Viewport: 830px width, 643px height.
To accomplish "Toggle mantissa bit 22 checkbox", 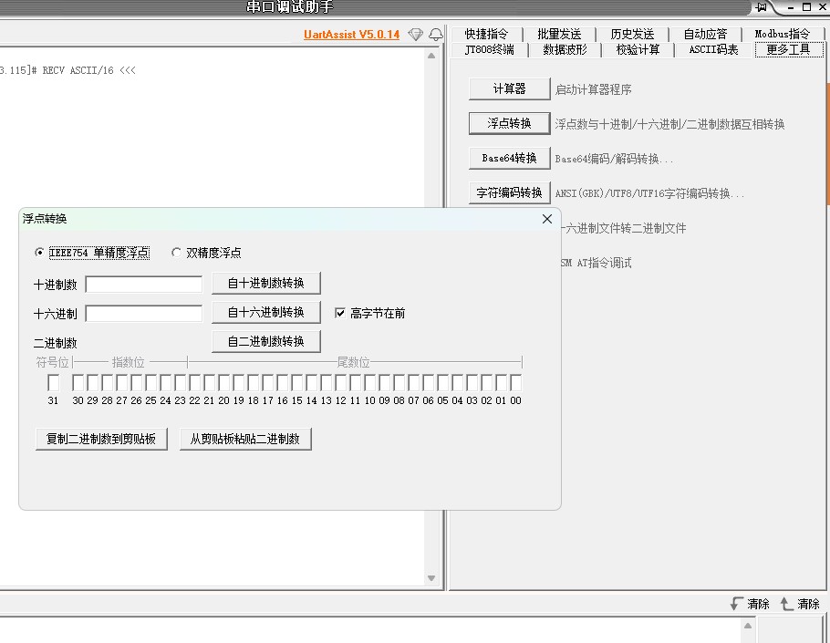I will [x=195, y=383].
